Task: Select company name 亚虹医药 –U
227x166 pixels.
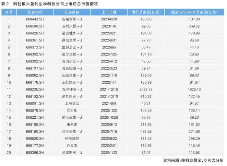Action: coord(72,82)
